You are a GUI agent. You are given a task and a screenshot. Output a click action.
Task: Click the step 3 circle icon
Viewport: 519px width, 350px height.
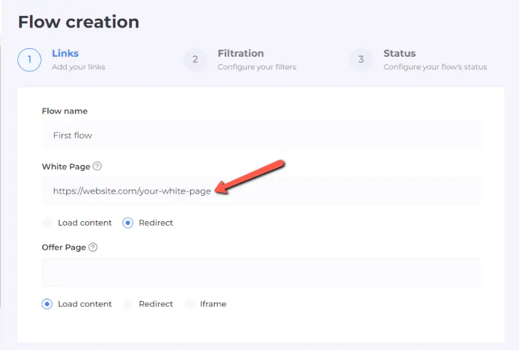tap(361, 59)
